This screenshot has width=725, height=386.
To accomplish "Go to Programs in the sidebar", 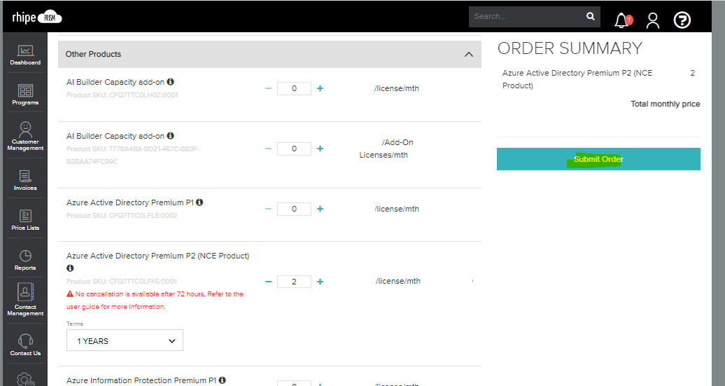I will point(25,95).
